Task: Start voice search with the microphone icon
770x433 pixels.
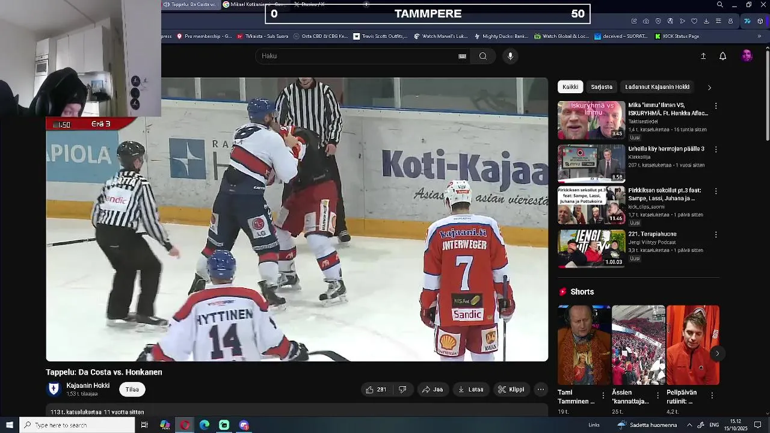Action: tap(510, 56)
